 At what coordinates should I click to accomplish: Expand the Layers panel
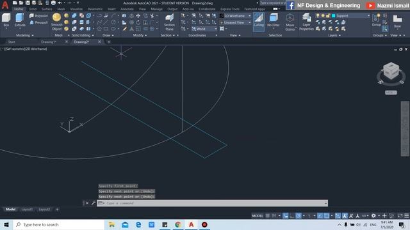click(x=334, y=35)
